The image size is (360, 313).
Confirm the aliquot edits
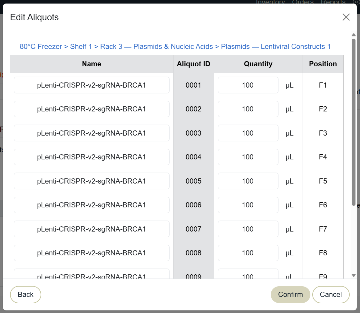point(290,294)
